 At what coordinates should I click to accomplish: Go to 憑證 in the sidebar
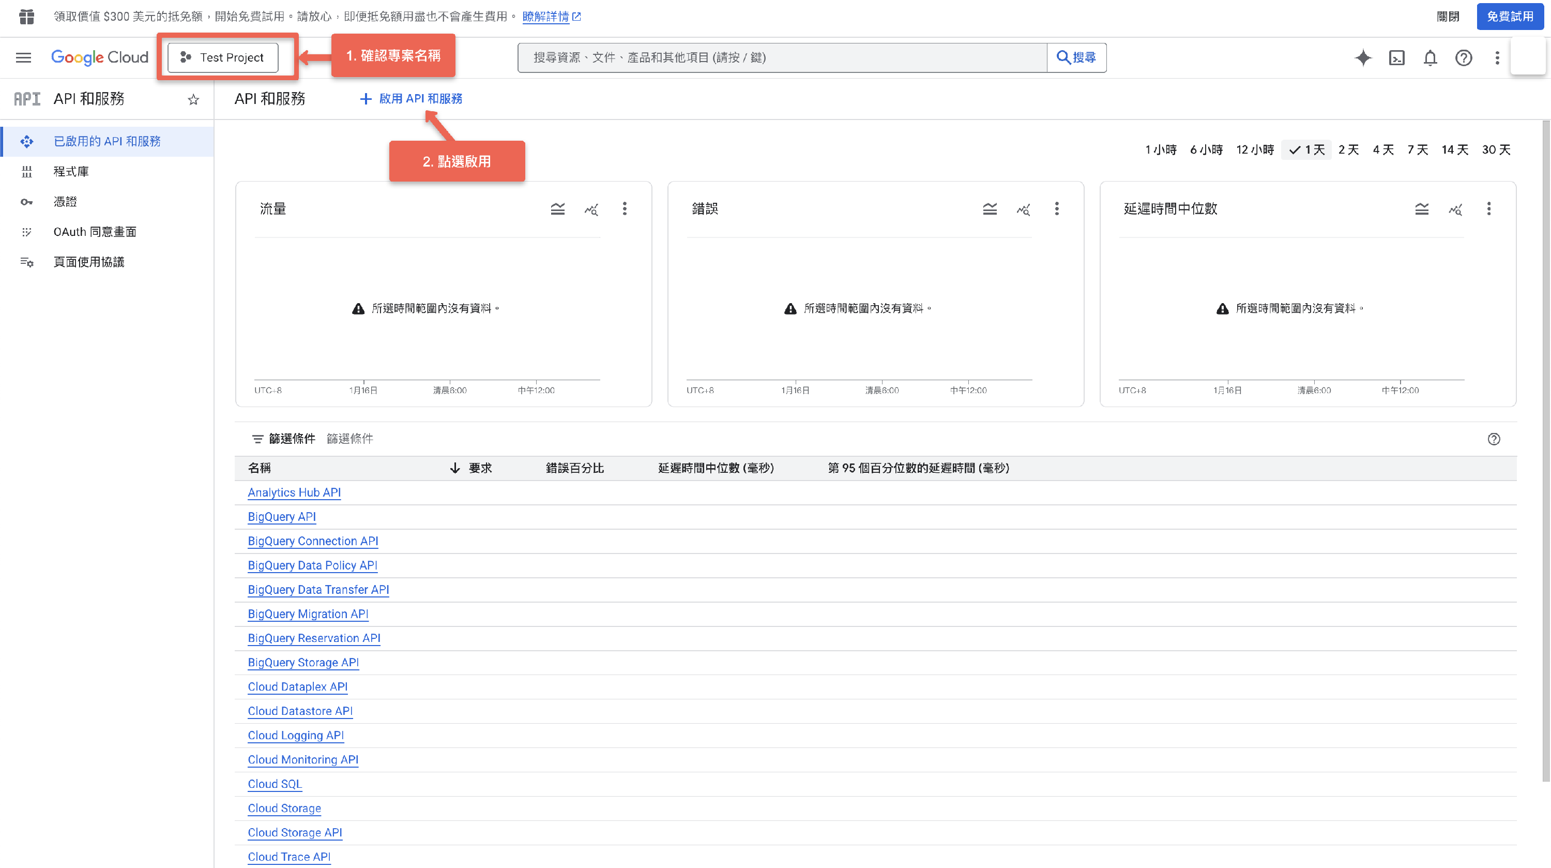pos(65,202)
